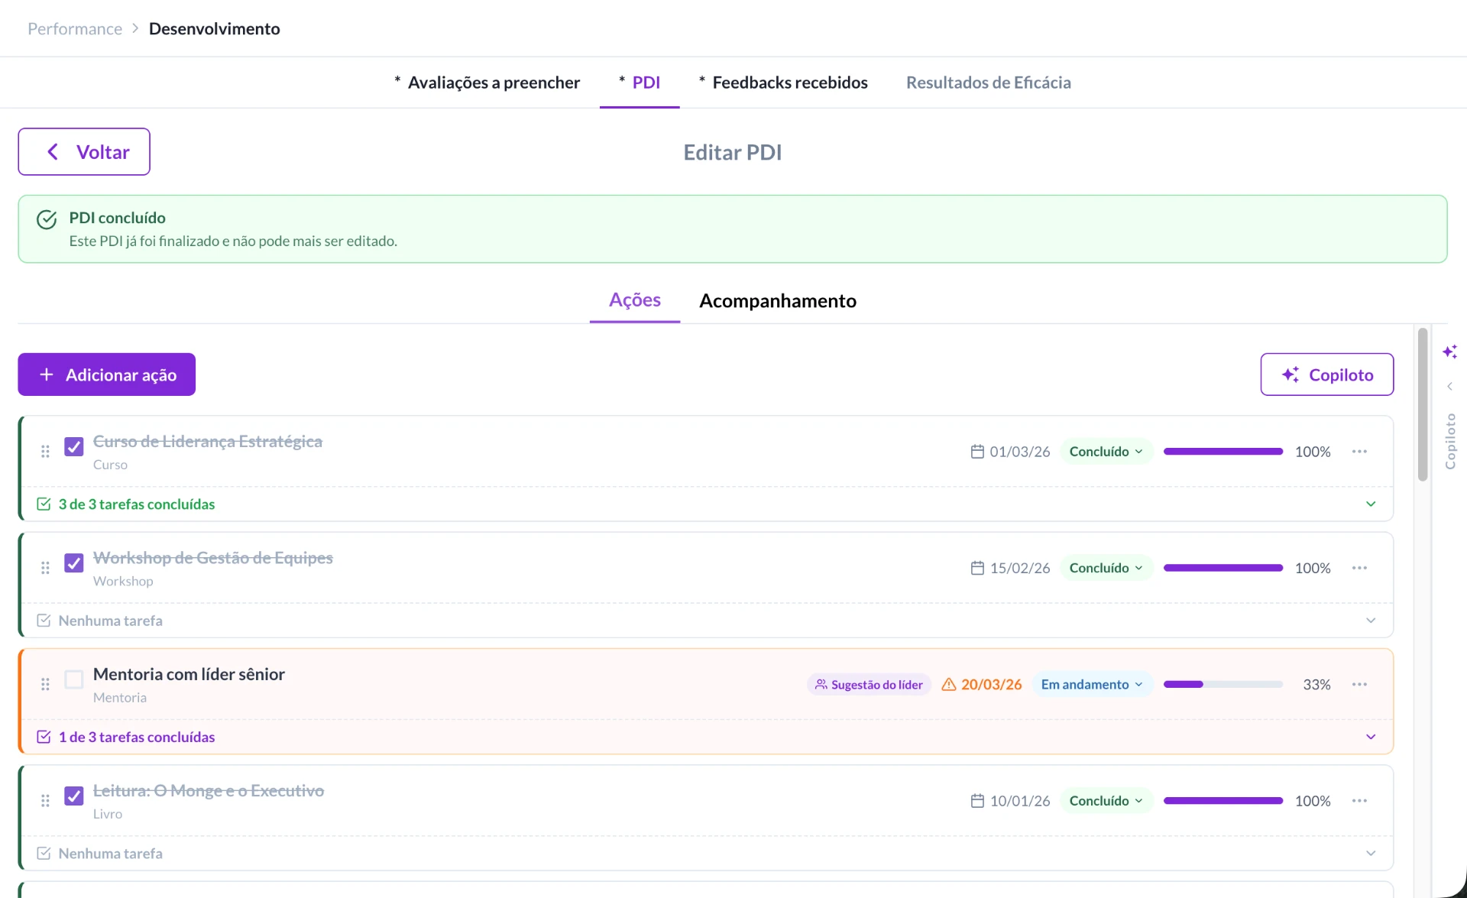Go back with the Voltar button
Screen dimensions: 1467x898
84,151
